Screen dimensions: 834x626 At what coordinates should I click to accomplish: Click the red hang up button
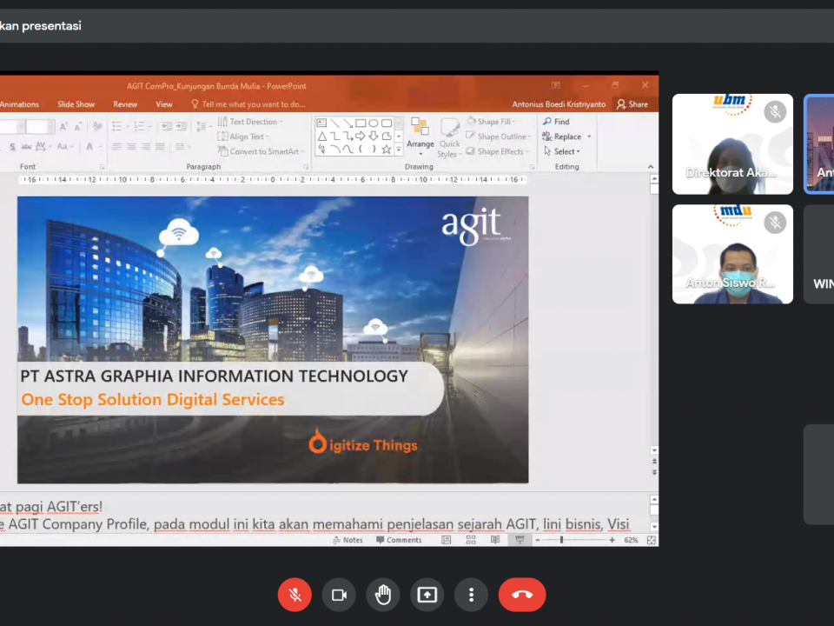tap(522, 595)
